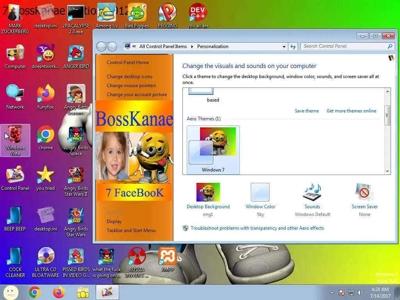Select the 'you tried' star icon

coord(45,178)
